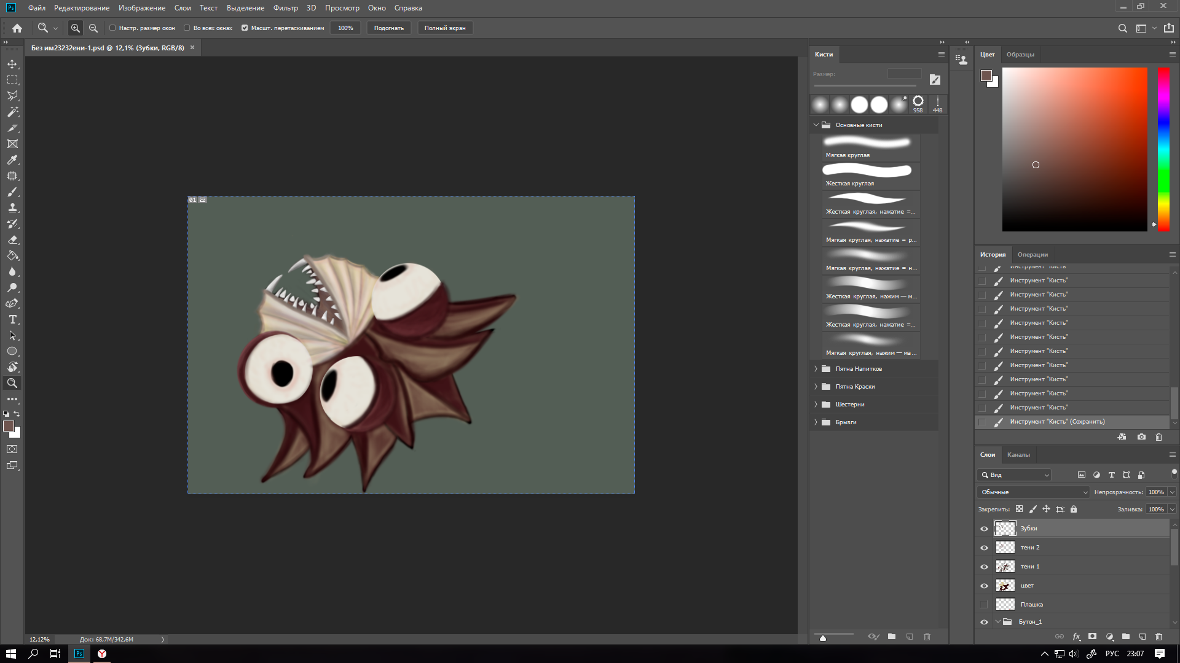The height and width of the screenshot is (663, 1180).
Task: Delete current history state trash icon
Action: tap(1159, 437)
